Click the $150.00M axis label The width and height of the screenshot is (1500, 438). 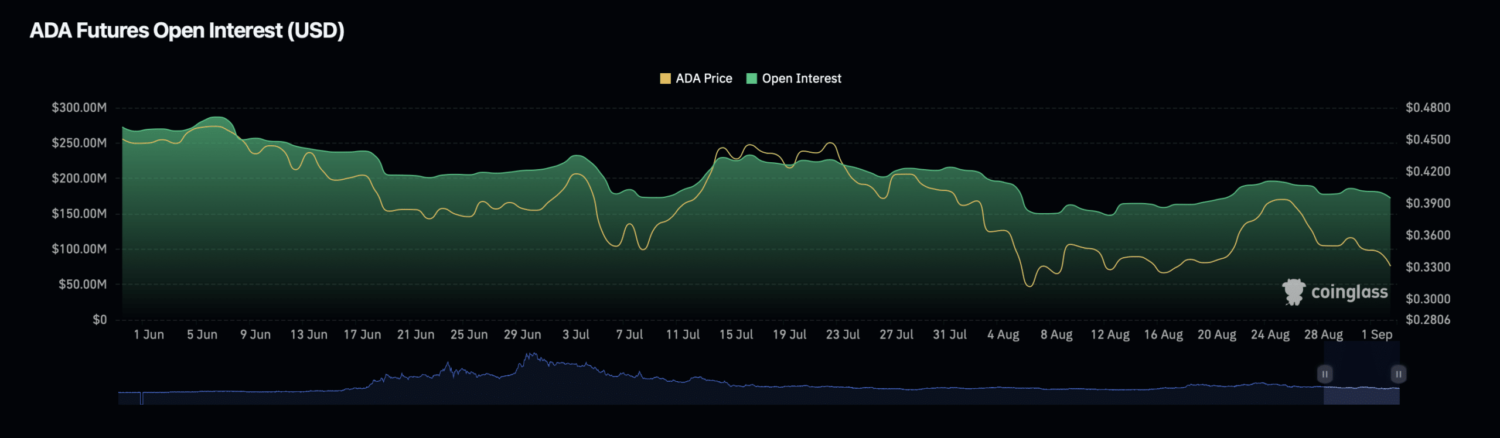79,214
